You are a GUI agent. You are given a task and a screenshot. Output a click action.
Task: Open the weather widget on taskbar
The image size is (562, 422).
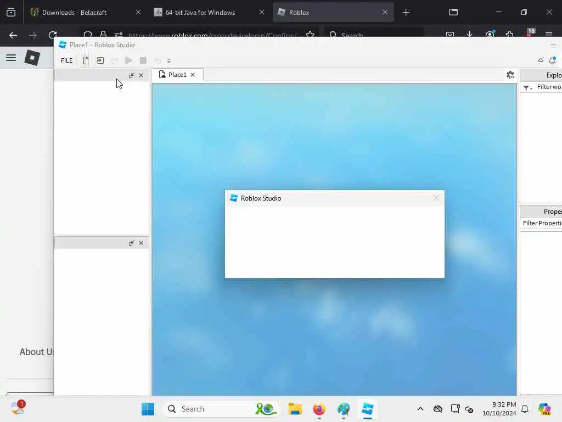coord(18,408)
